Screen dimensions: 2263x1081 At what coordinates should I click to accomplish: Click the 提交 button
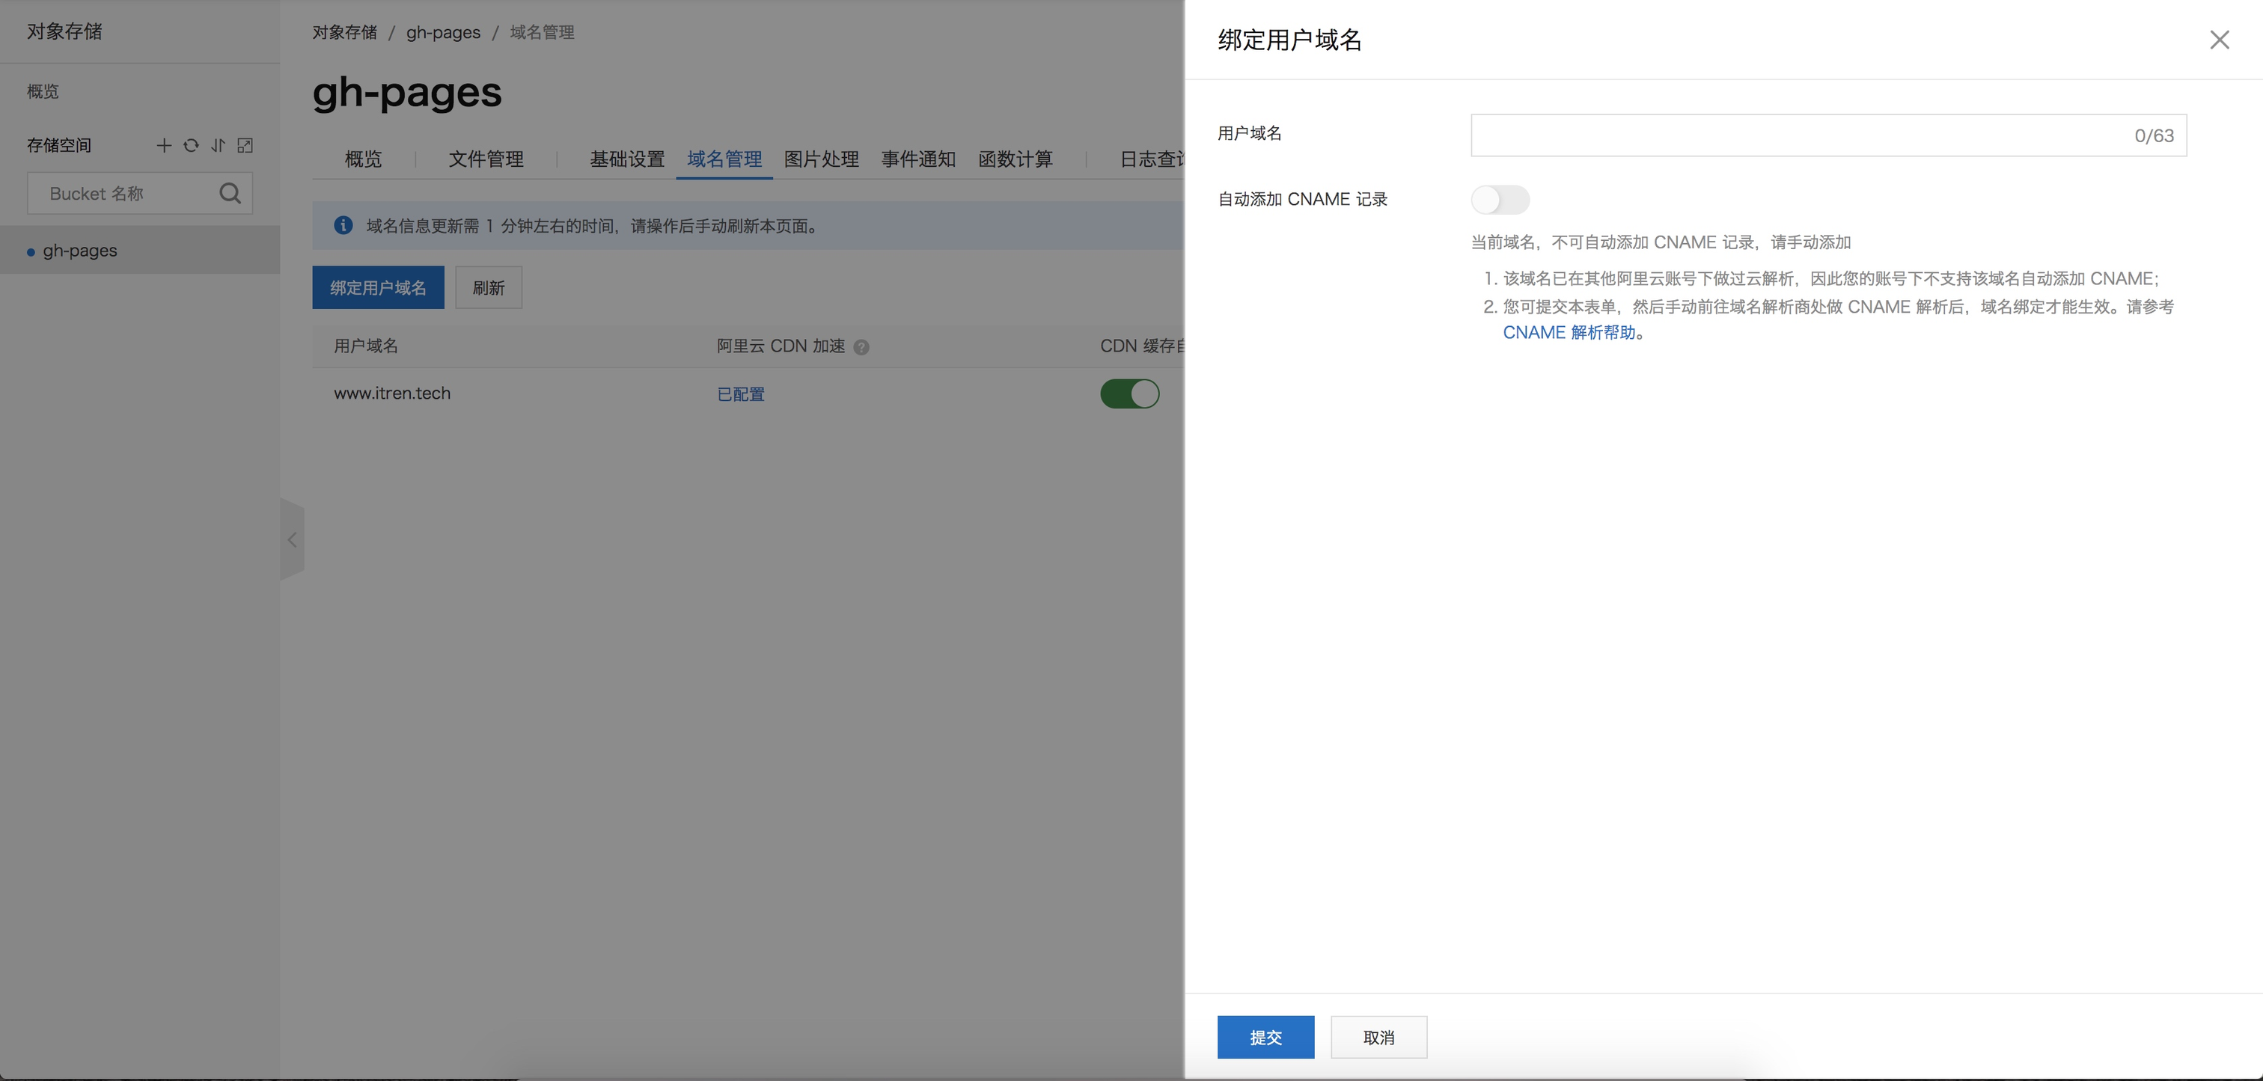[x=1265, y=1037]
